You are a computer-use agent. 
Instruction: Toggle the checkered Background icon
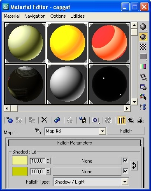(143, 47)
